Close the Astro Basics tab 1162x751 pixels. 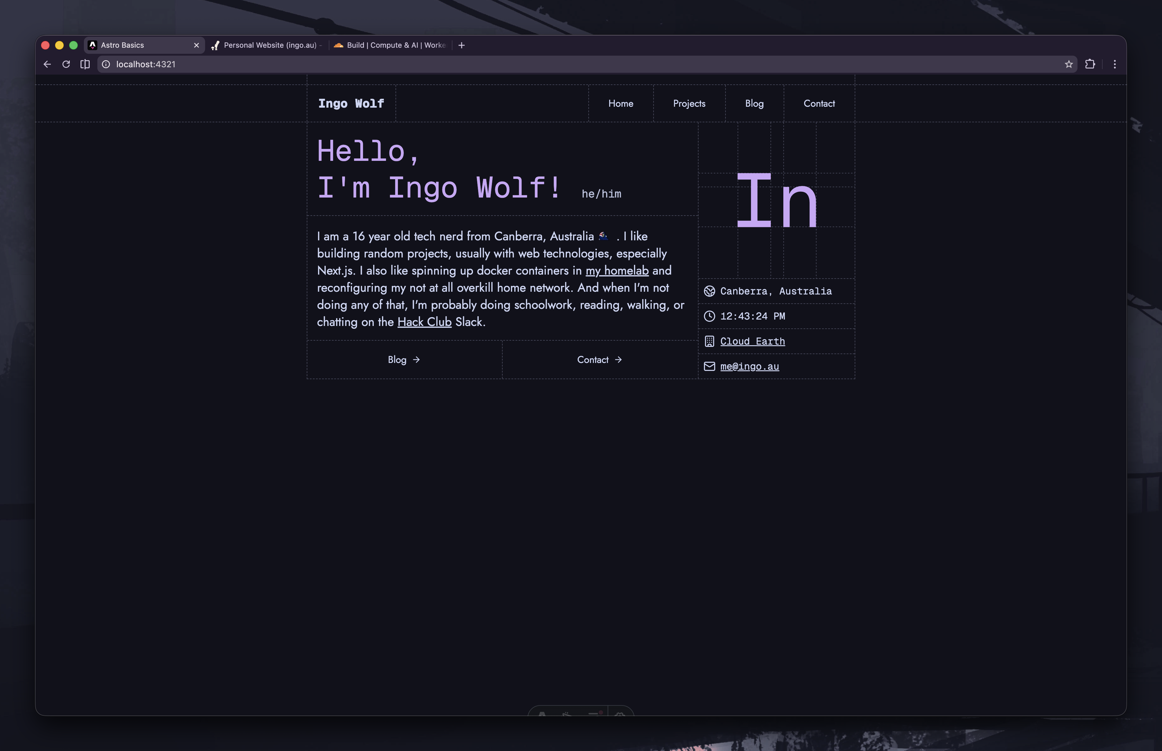point(196,45)
